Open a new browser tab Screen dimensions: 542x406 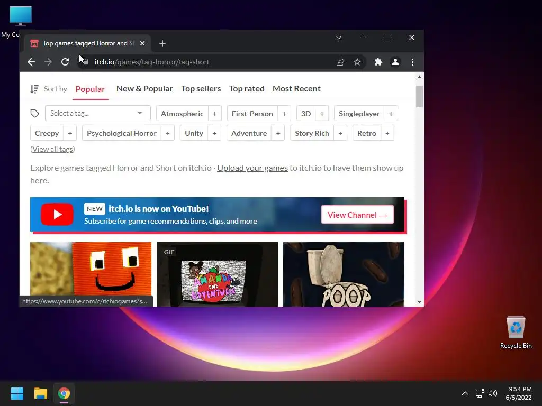coord(162,43)
